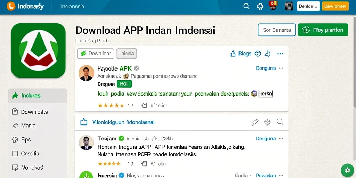The width and height of the screenshot is (356, 178).
Task: Click the orange Bewlonnei button
Action: coord(335,6)
